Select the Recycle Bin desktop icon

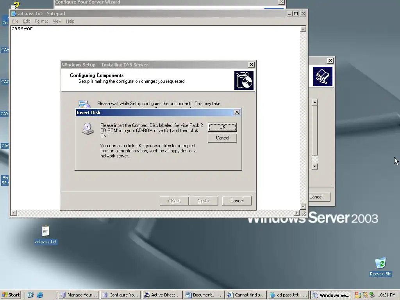[x=380, y=267]
